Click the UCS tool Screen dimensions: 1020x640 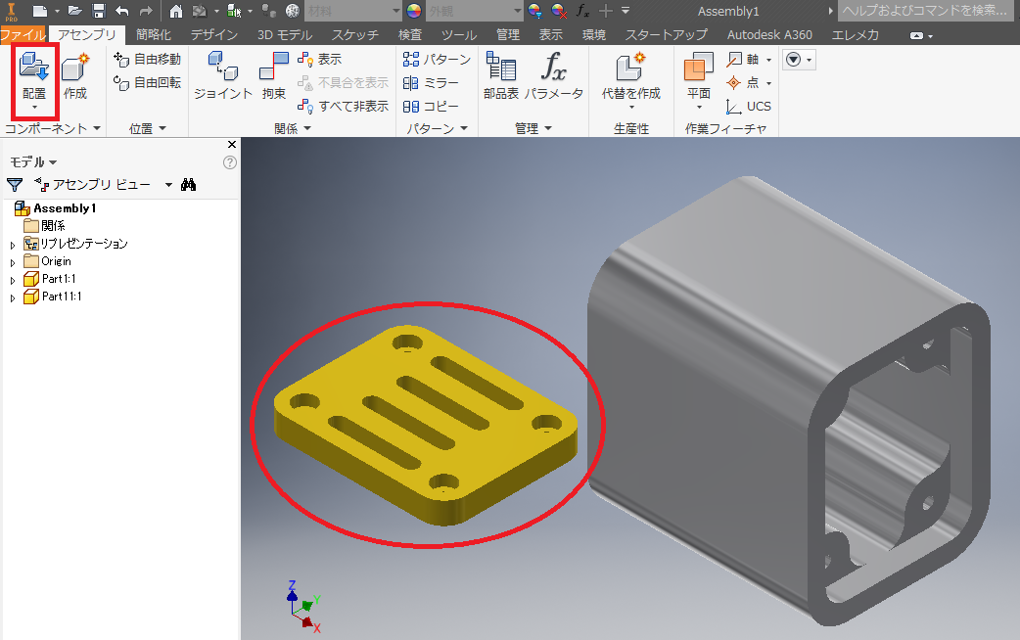click(x=749, y=106)
